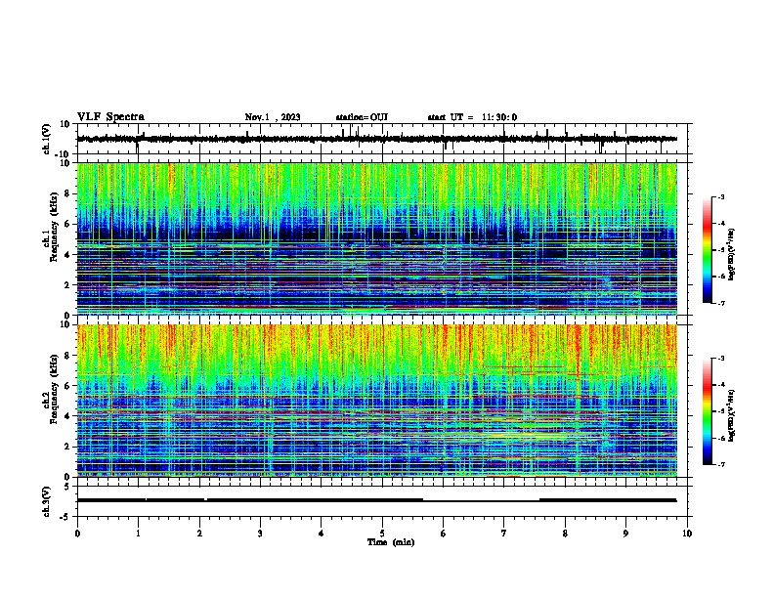The height and width of the screenshot is (598, 774).
Task: Click the ch.1 voltage waveform trace
Action: click(x=376, y=139)
